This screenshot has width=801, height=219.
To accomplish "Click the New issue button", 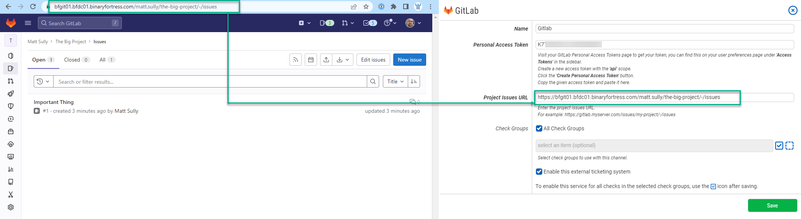I will pyautogui.click(x=410, y=60).
